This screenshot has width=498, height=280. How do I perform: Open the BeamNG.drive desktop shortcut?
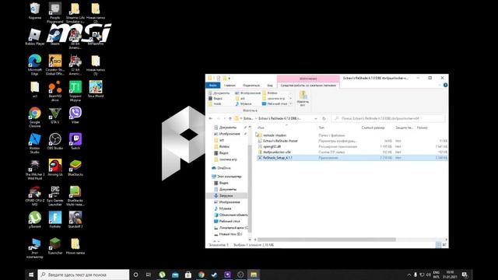click(x=55, y=91)
